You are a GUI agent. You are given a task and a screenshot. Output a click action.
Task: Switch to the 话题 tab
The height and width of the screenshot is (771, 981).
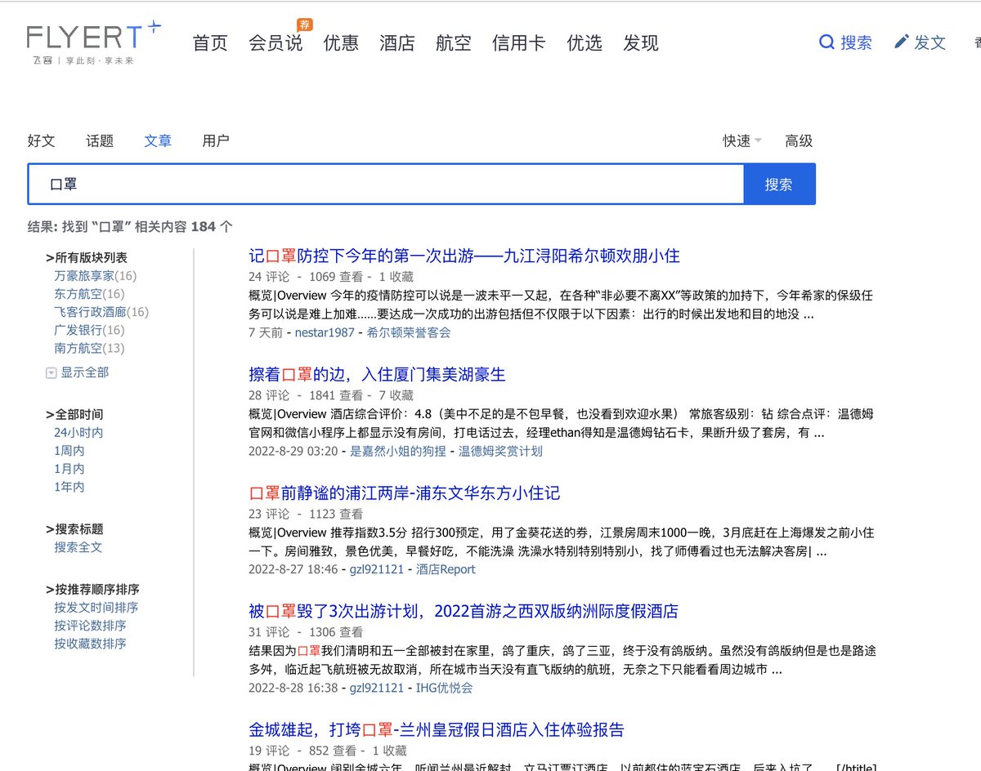coord(100,140)
